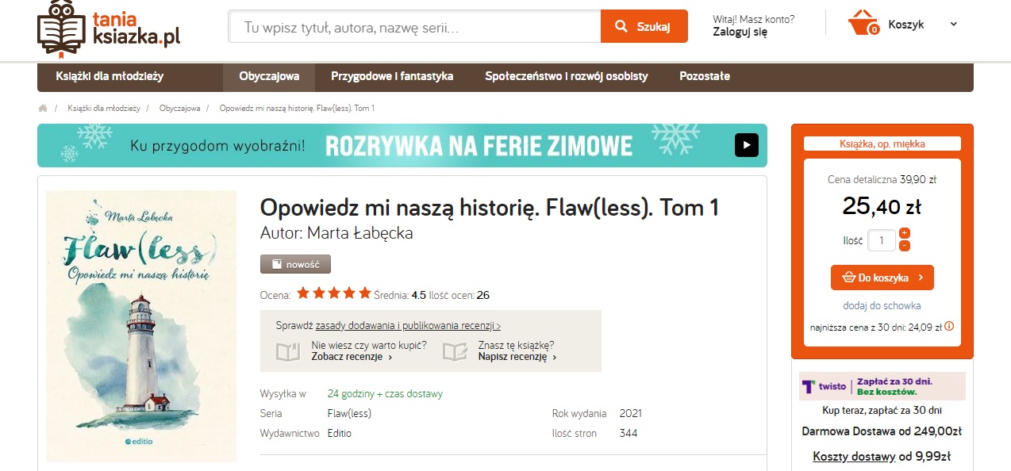This screenshot has width=1011, height=471.
Task: Select the Obyczajowa menu tab
Action: coord(269,77)
